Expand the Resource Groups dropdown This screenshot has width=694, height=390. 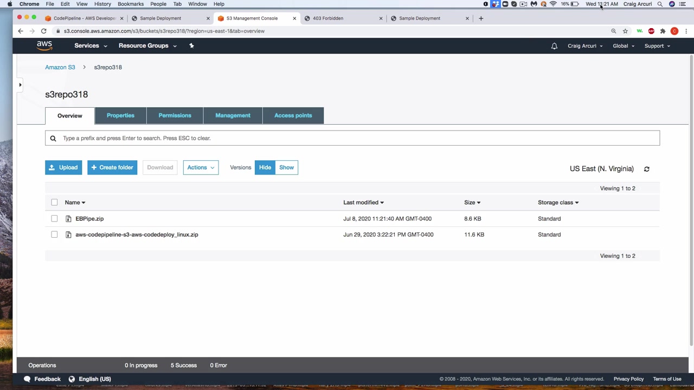tap(147, 45)
